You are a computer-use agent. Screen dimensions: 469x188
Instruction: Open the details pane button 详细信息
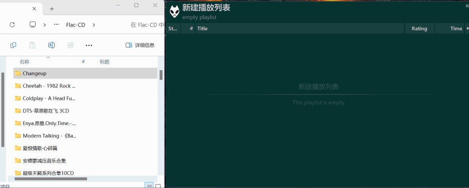click(x=140, y=45)
